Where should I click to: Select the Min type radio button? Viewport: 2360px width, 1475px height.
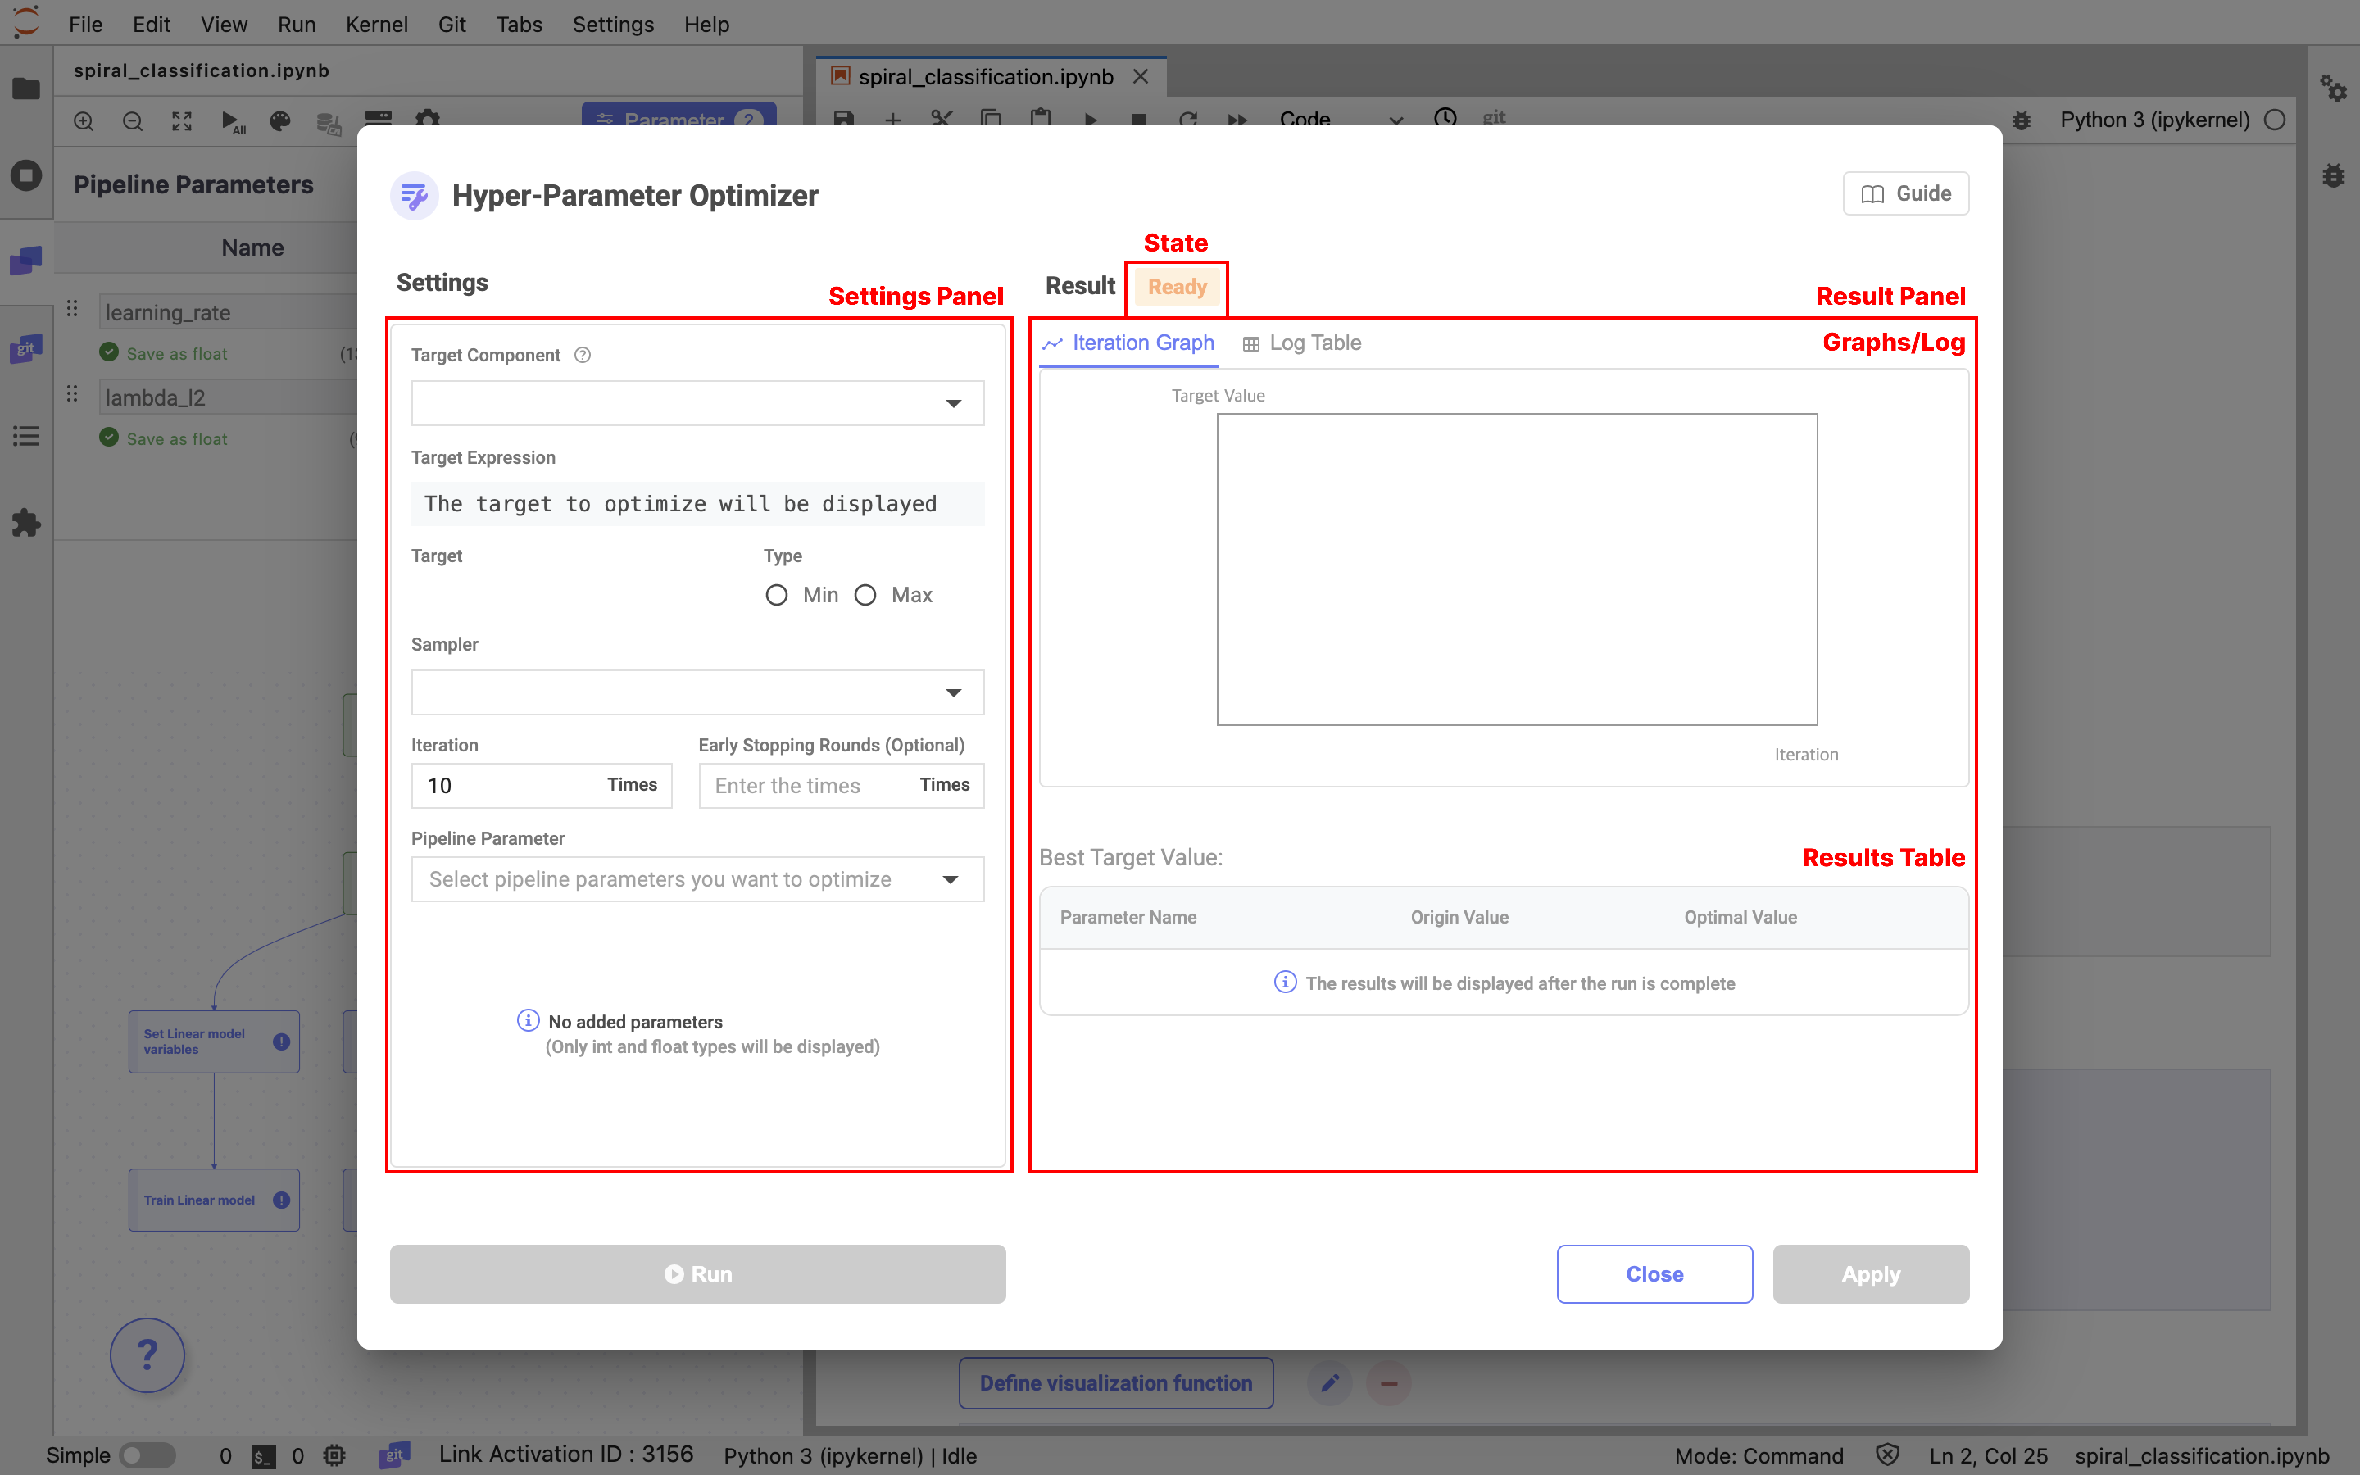point(776,595)
